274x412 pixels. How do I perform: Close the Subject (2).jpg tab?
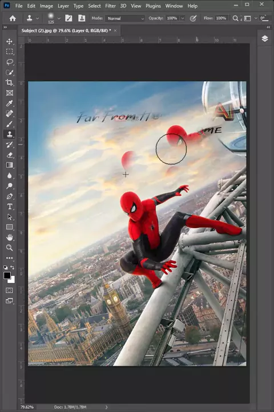[x=115, y=31]
